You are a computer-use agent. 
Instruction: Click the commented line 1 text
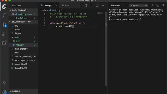point(68,14)
